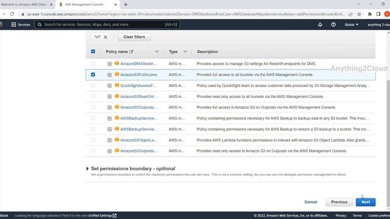Click the QuickSightAccessF... orange policy icon
The width and height of the screenshot is (390, 219).
(x=117, y=85)
